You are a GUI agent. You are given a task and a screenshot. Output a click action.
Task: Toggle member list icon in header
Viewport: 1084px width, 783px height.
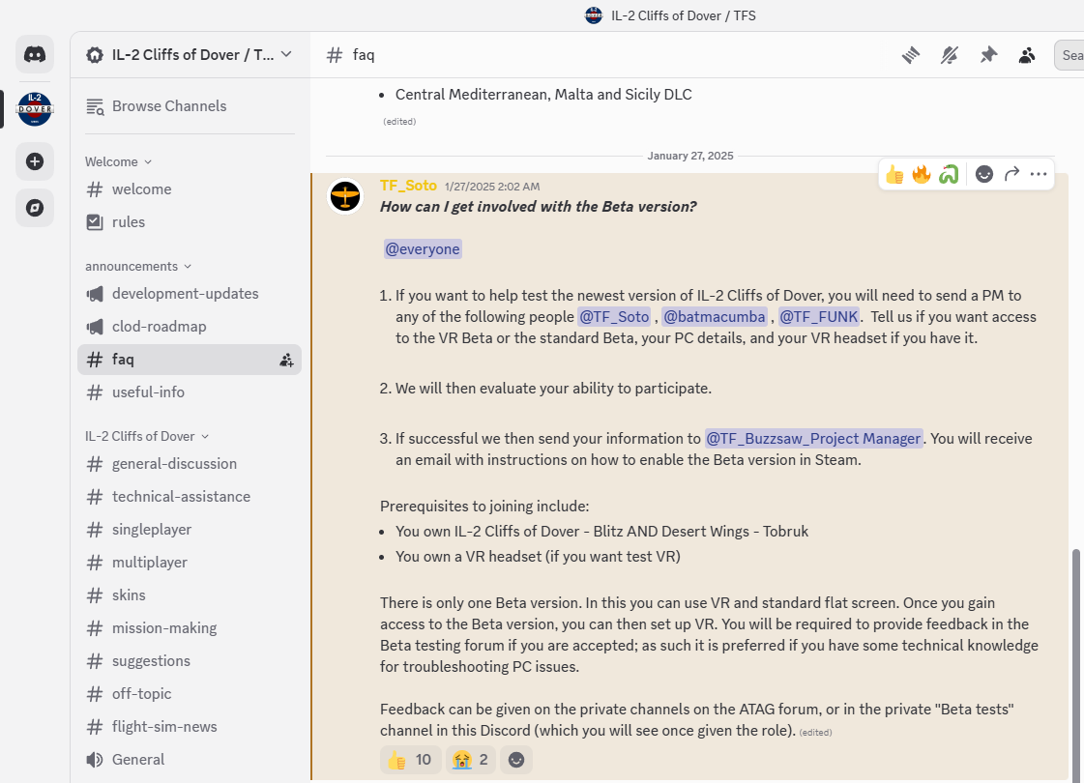point(1027,55)
